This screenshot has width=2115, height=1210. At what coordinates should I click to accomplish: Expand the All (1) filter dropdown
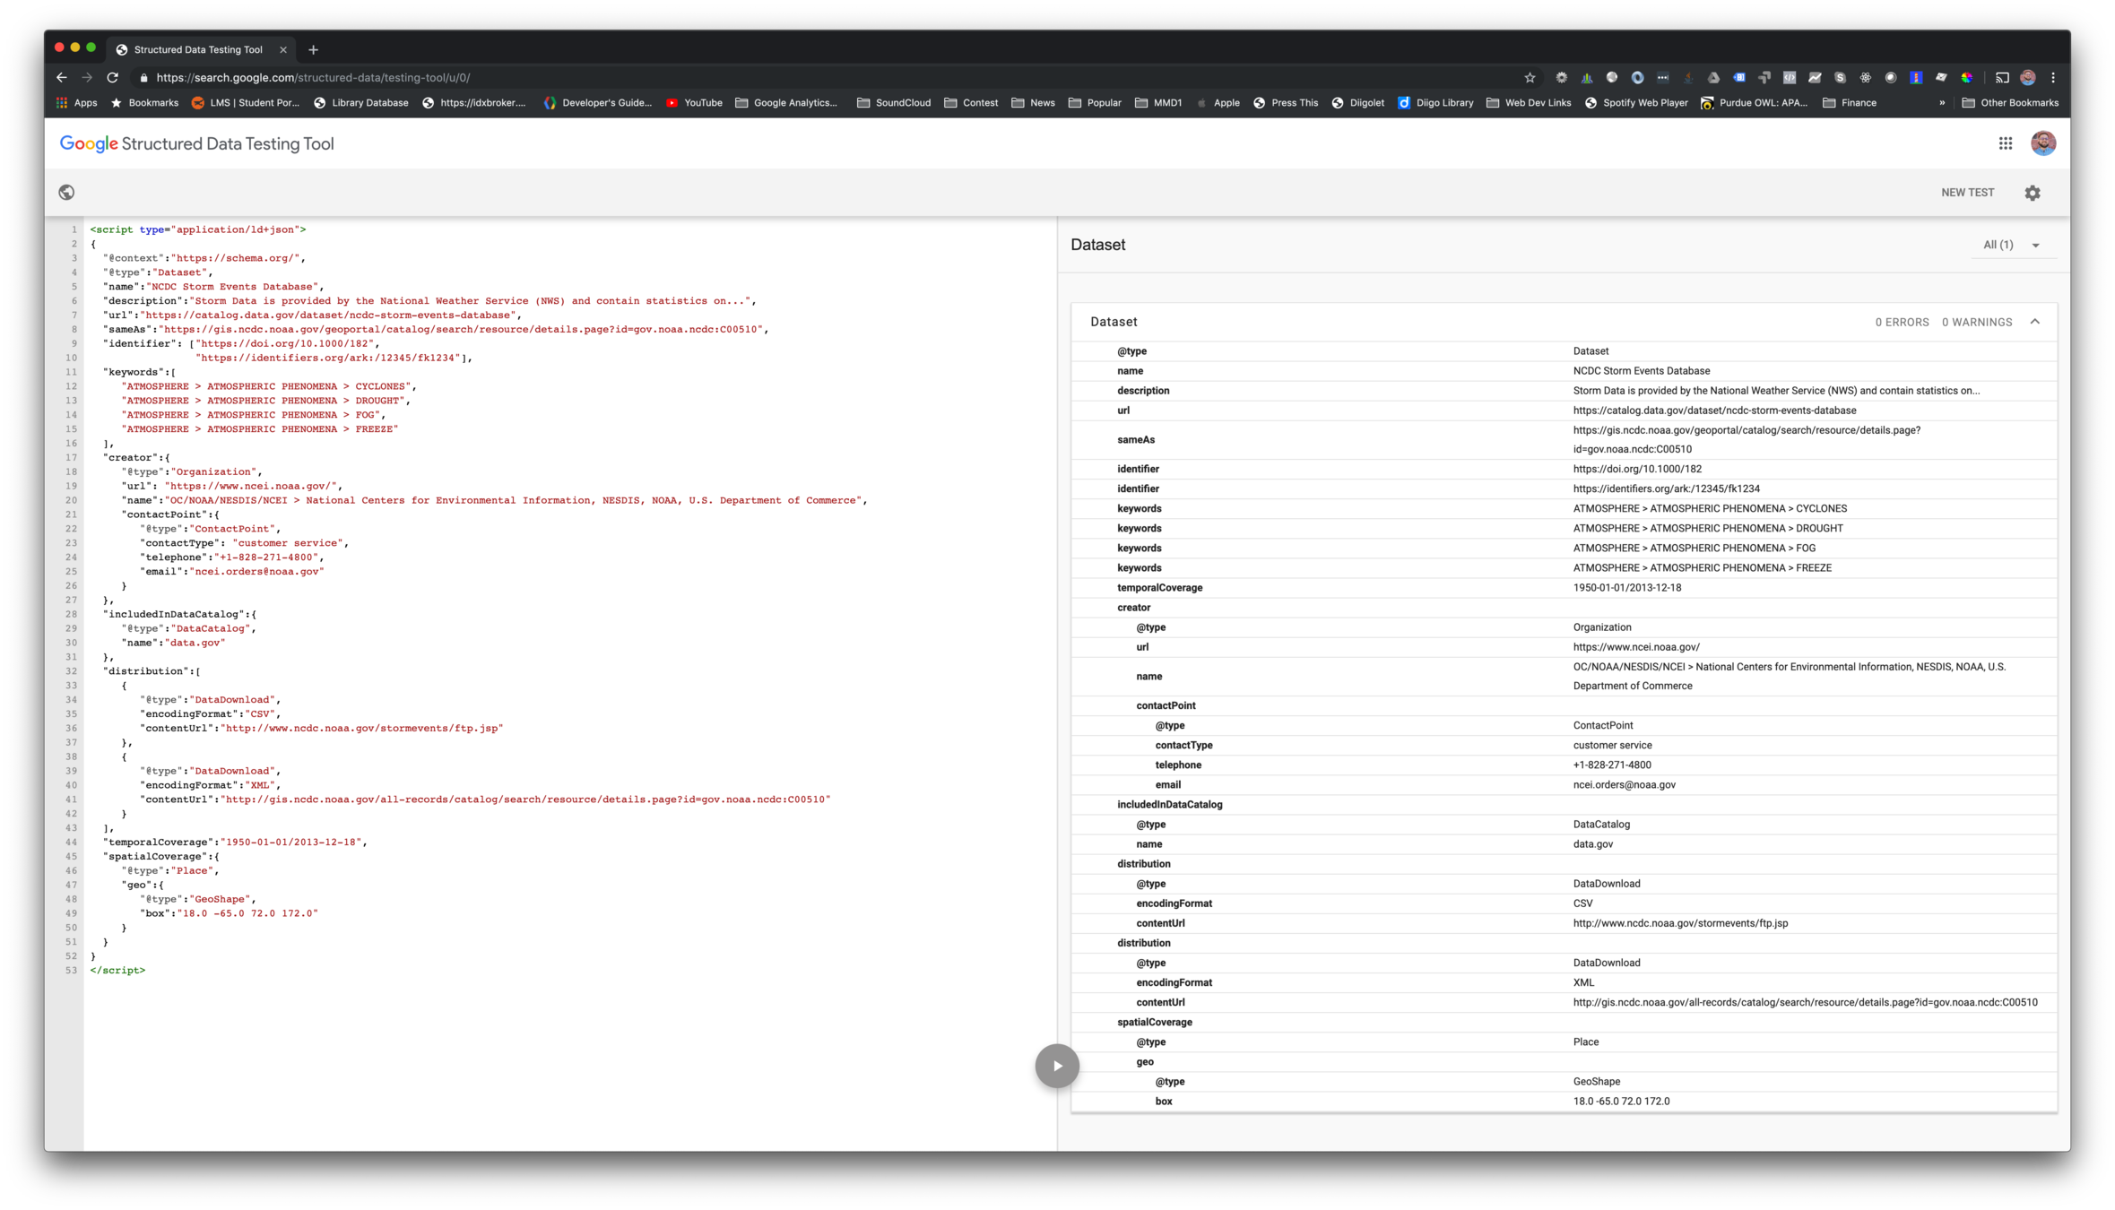click(x=2012, y=245)
